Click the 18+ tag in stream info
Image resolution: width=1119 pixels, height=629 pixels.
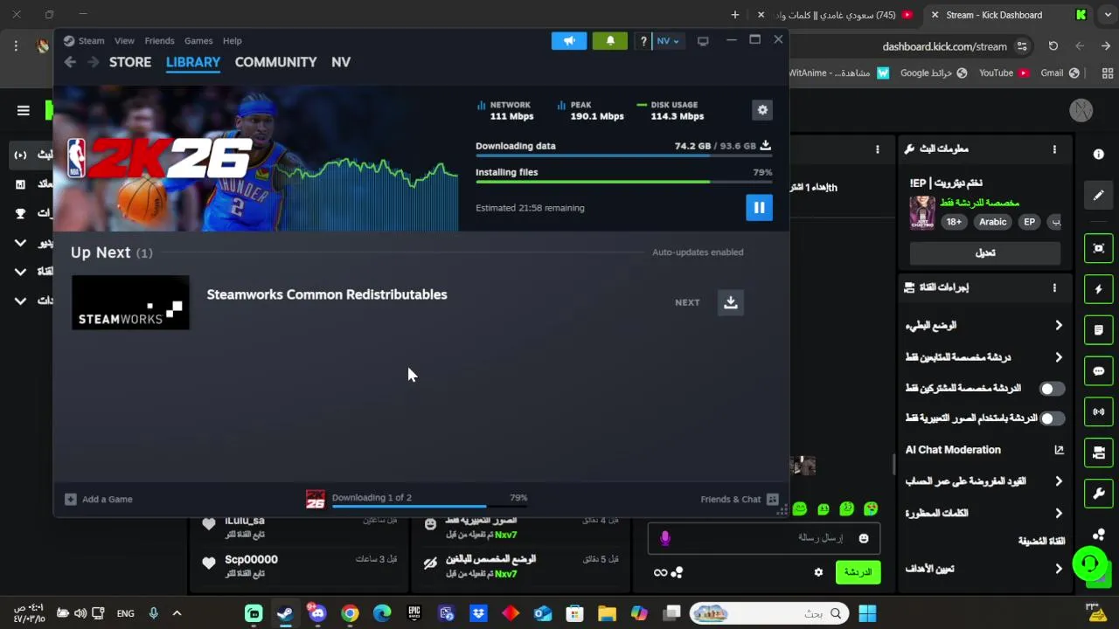954,222
